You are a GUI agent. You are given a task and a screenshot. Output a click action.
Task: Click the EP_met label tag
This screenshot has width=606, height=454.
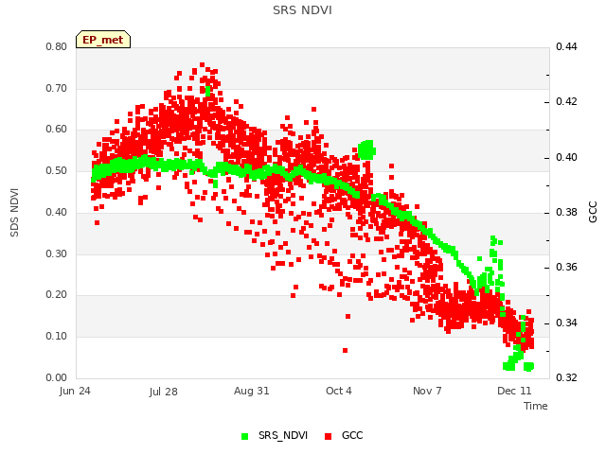(103, 40)
